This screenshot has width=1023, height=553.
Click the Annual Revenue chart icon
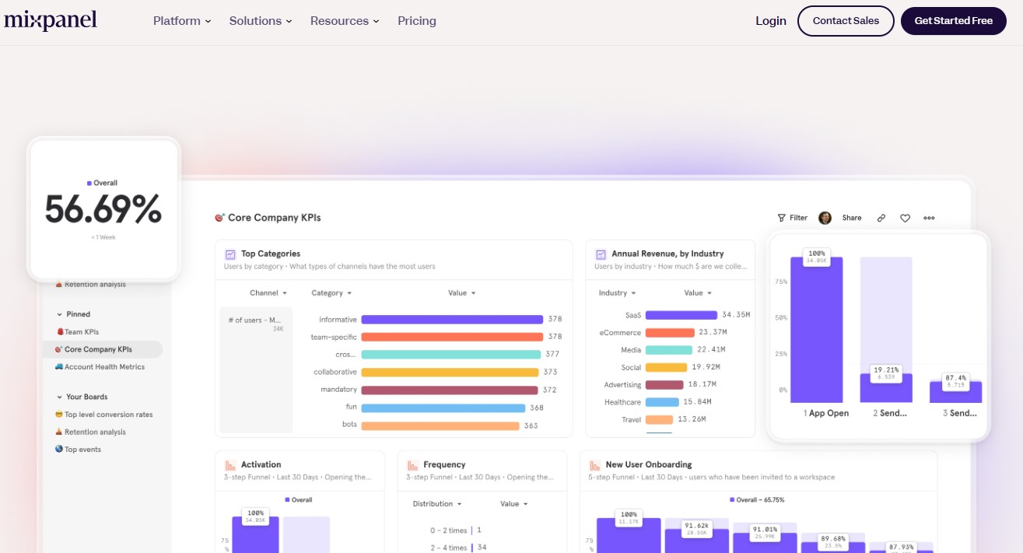pyautogui.click(x=601, y=254)
